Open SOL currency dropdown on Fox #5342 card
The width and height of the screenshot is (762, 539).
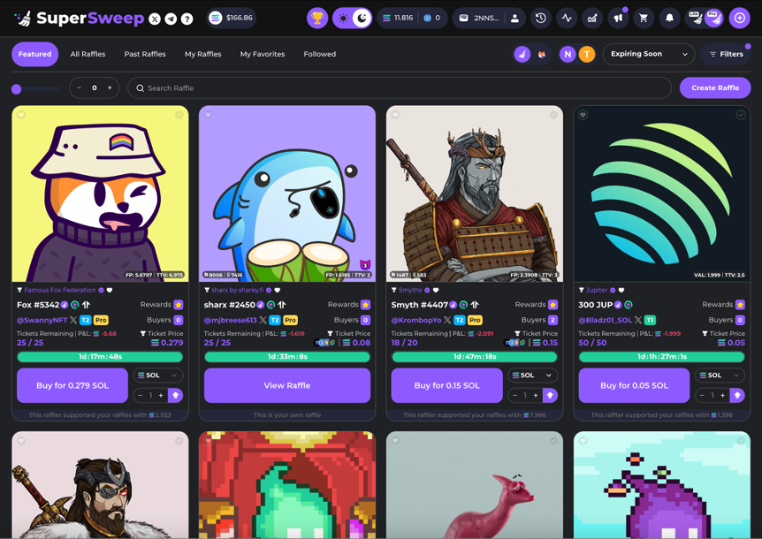158,376
